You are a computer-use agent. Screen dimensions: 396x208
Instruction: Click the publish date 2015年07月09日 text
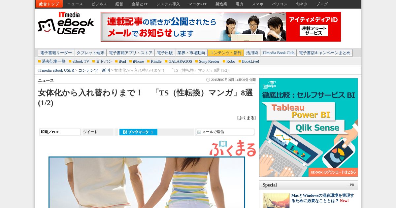[x=233, y=80]
